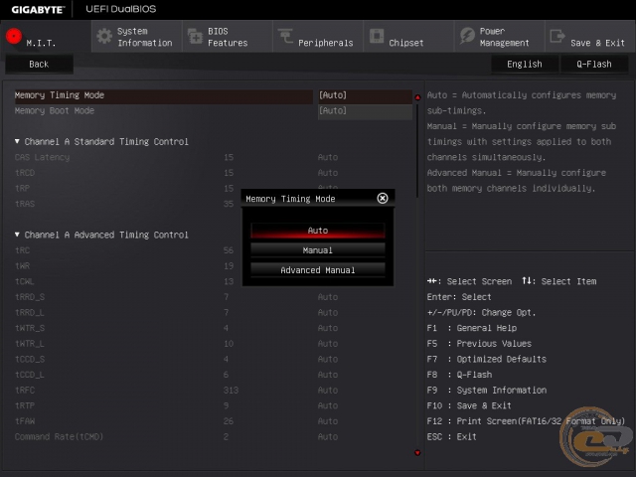This screenshot has width=636, height=477.
Task: Click the tRTP timing label
Action: [25, 405]
